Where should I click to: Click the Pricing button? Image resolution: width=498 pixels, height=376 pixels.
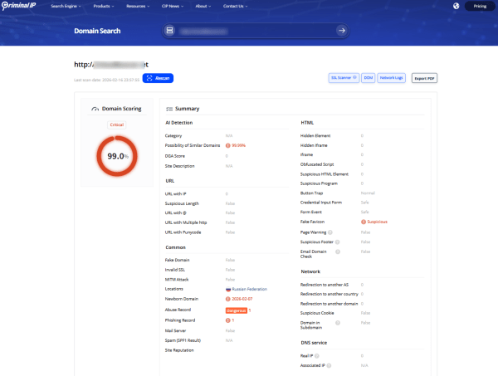pyautogui.click(x=480, y=6)
